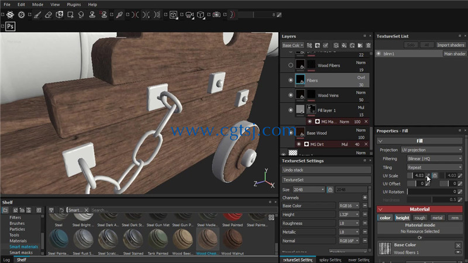The image size is (468, 263).
Task: Click the Shelf folder view icon
Action: click(5, 210)
